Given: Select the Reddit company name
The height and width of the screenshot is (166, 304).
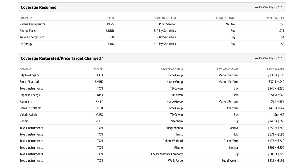Looking at the screenshot, I should tap(24, 121).
